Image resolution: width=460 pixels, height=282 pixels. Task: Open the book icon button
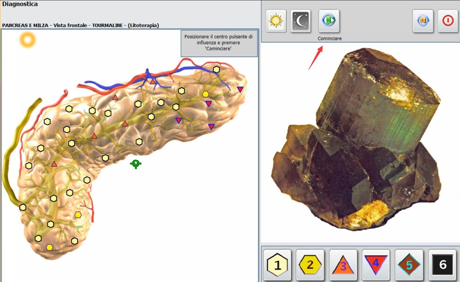[x=423, y=21]
